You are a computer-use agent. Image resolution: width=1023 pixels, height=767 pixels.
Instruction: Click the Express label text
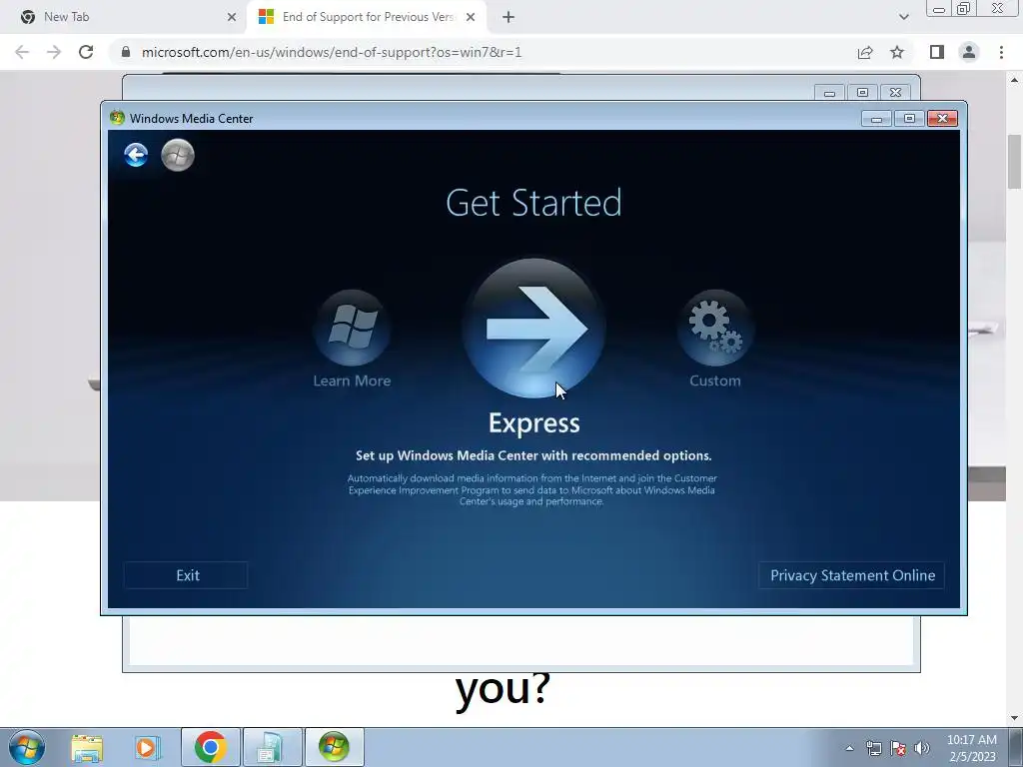click(x=533, y=423)
